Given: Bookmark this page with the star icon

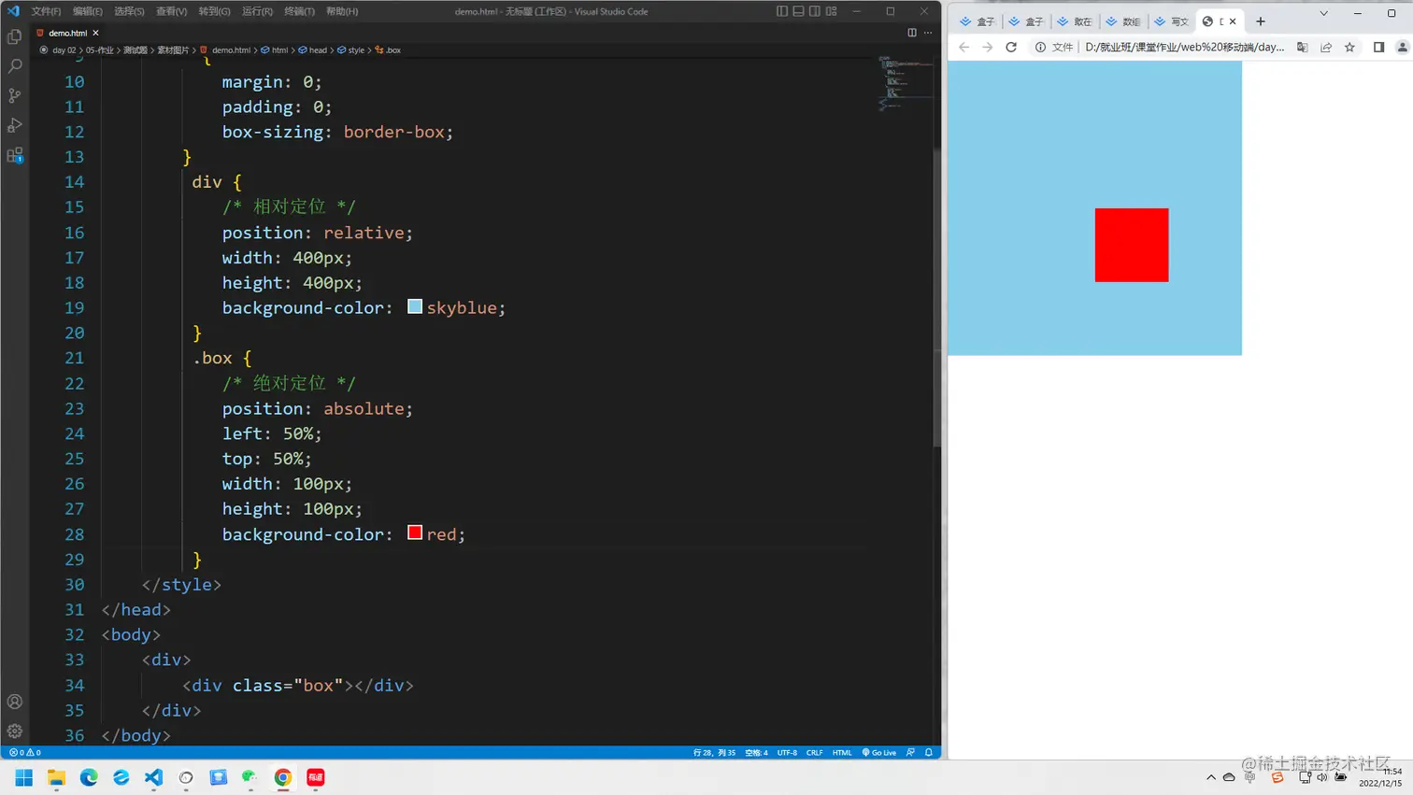Looking at the screenshot, I should tap(1349, 47).
